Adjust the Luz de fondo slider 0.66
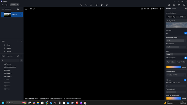This screenshot has height=105, width=187. (176, 47)
